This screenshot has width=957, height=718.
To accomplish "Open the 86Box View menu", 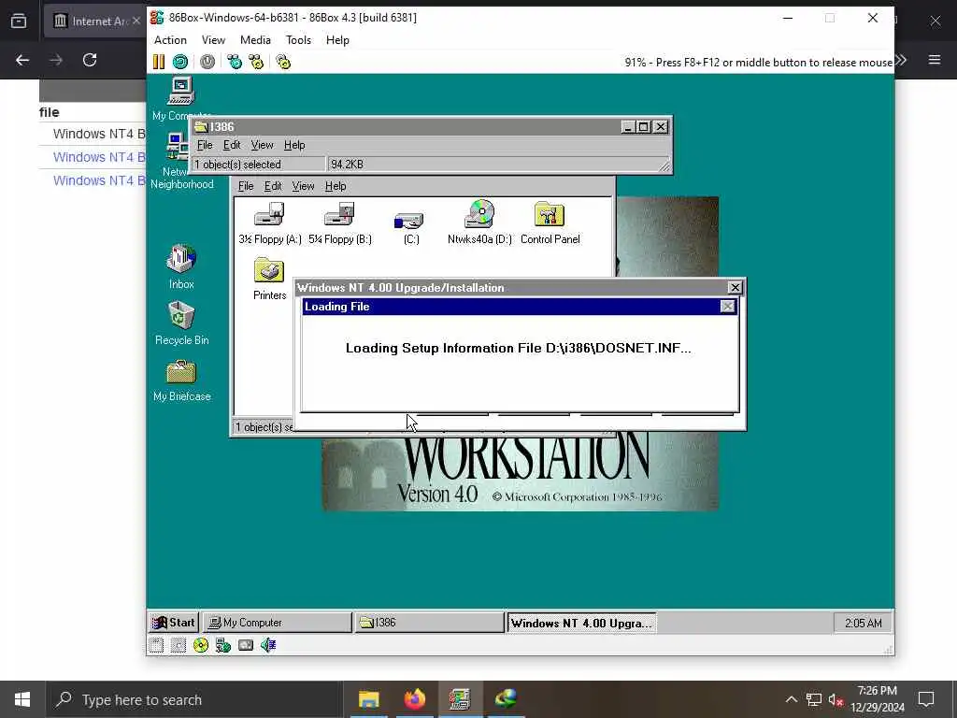I will pyautogui.click(x=213, y=39).
